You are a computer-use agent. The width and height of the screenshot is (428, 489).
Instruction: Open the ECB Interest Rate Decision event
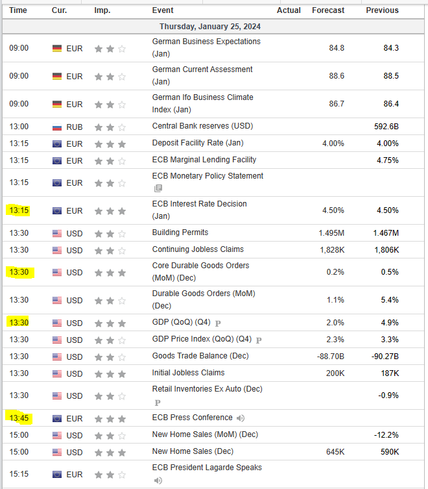tap(199, 204)
